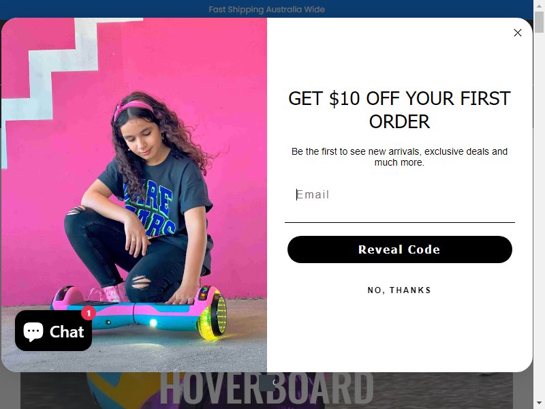
Task: Click the scrollbar up arrow
Action: tap(539, 5)
